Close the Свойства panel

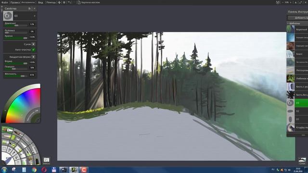pyautogui.click(x=34, y=9)
